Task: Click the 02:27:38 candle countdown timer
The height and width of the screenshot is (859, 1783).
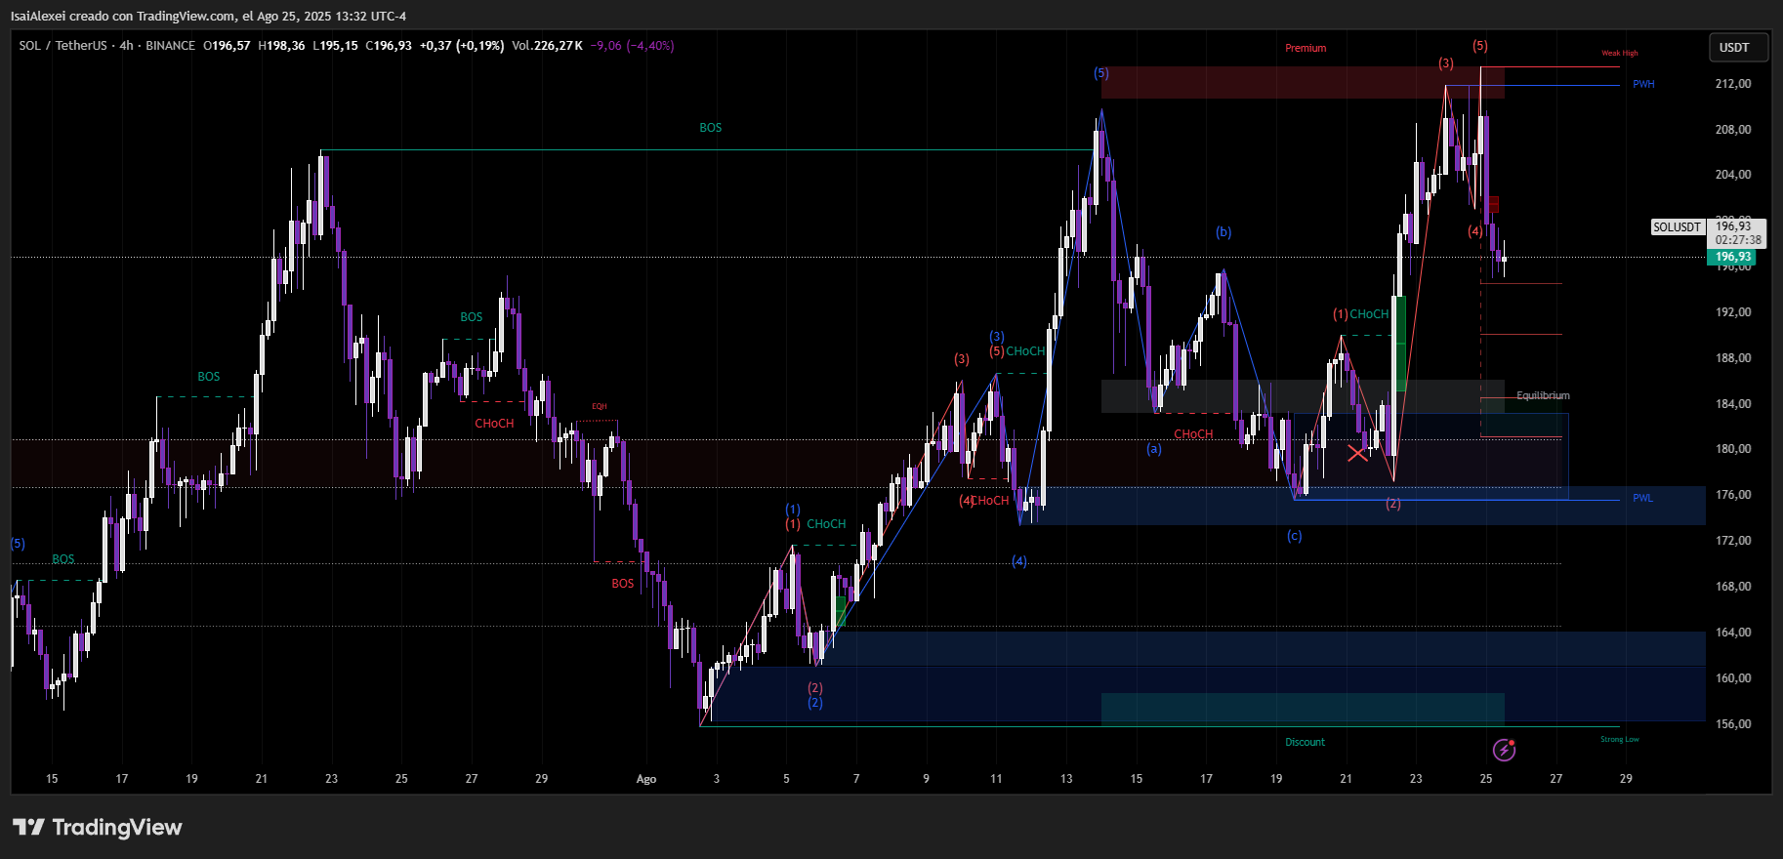Action: pos(1738,240)
